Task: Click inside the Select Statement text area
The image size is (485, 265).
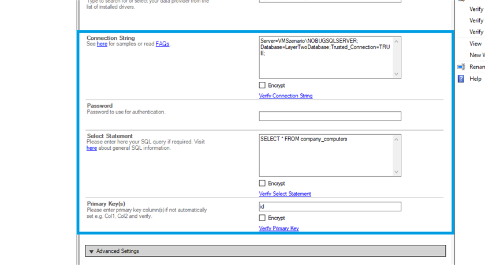Action: (x=326, y=156)
